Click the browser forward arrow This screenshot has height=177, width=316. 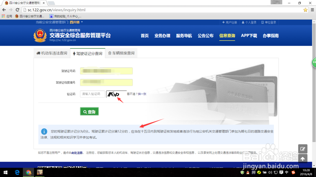[x=10, y=10]
